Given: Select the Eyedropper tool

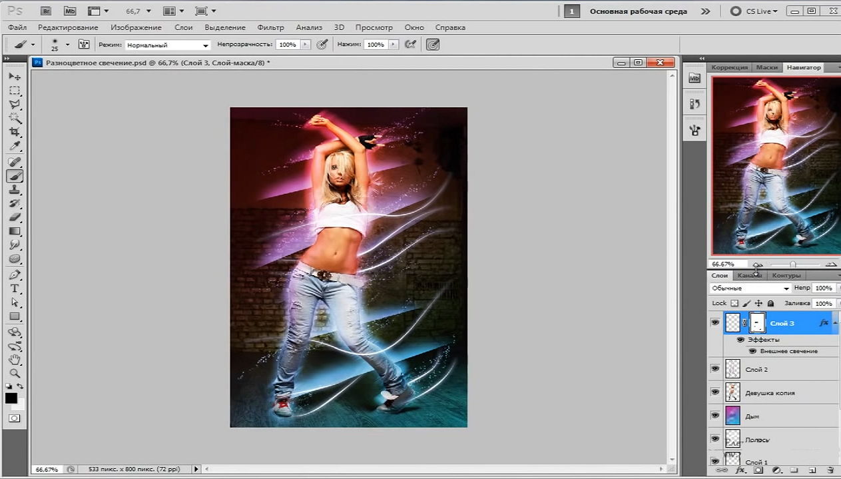Looking at the screenshot, I should click(15, 146).
